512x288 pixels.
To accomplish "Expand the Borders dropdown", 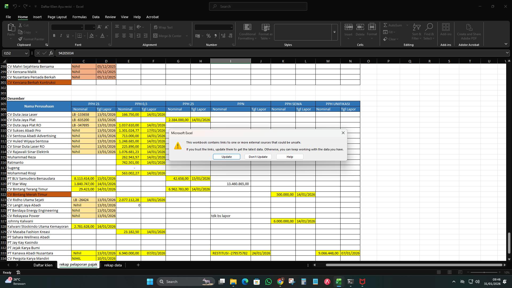I will pos(85,36).
